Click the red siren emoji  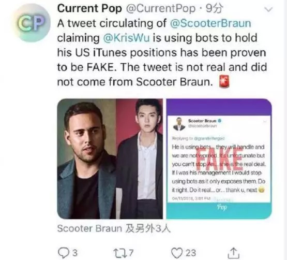point(224,81)
